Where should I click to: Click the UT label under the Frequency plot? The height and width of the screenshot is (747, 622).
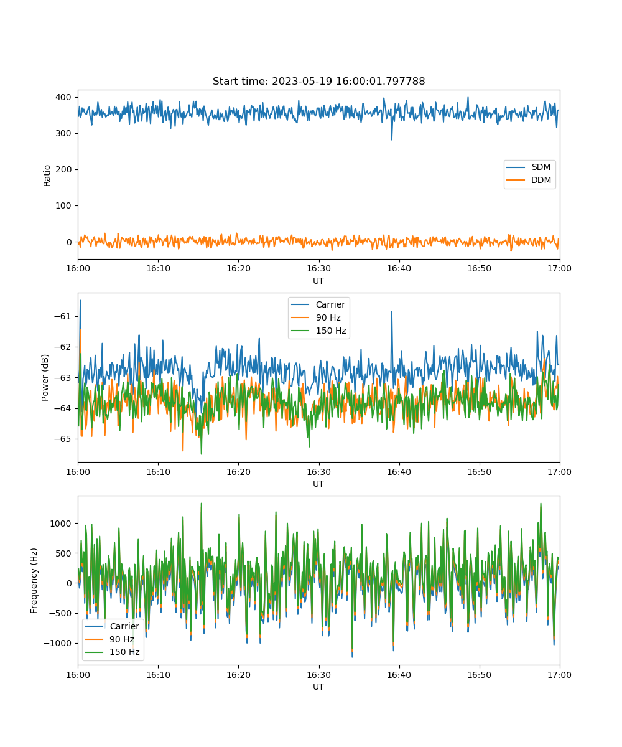(318, 687)
